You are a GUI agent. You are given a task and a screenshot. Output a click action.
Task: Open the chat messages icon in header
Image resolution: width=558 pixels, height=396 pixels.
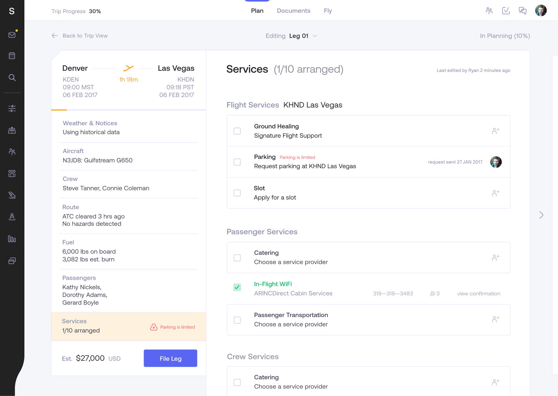[x=522, y=11]
